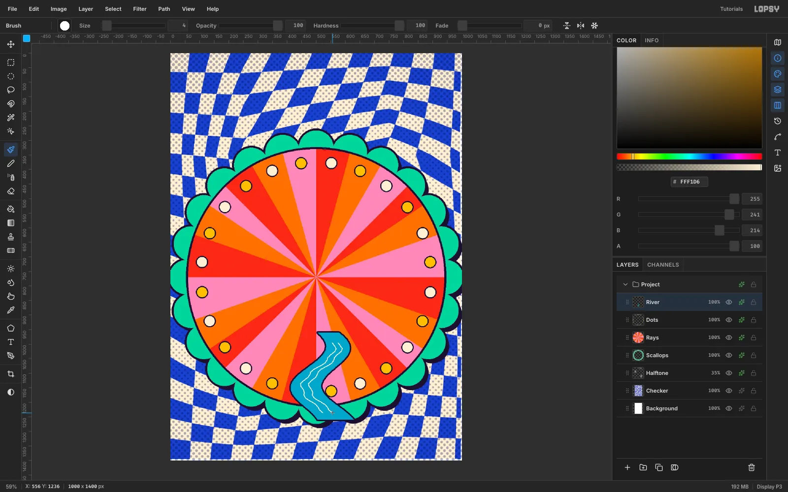The width and height of the screenshot is (788, 492).
Task: Select the Pencil tool
Action: 11,163
